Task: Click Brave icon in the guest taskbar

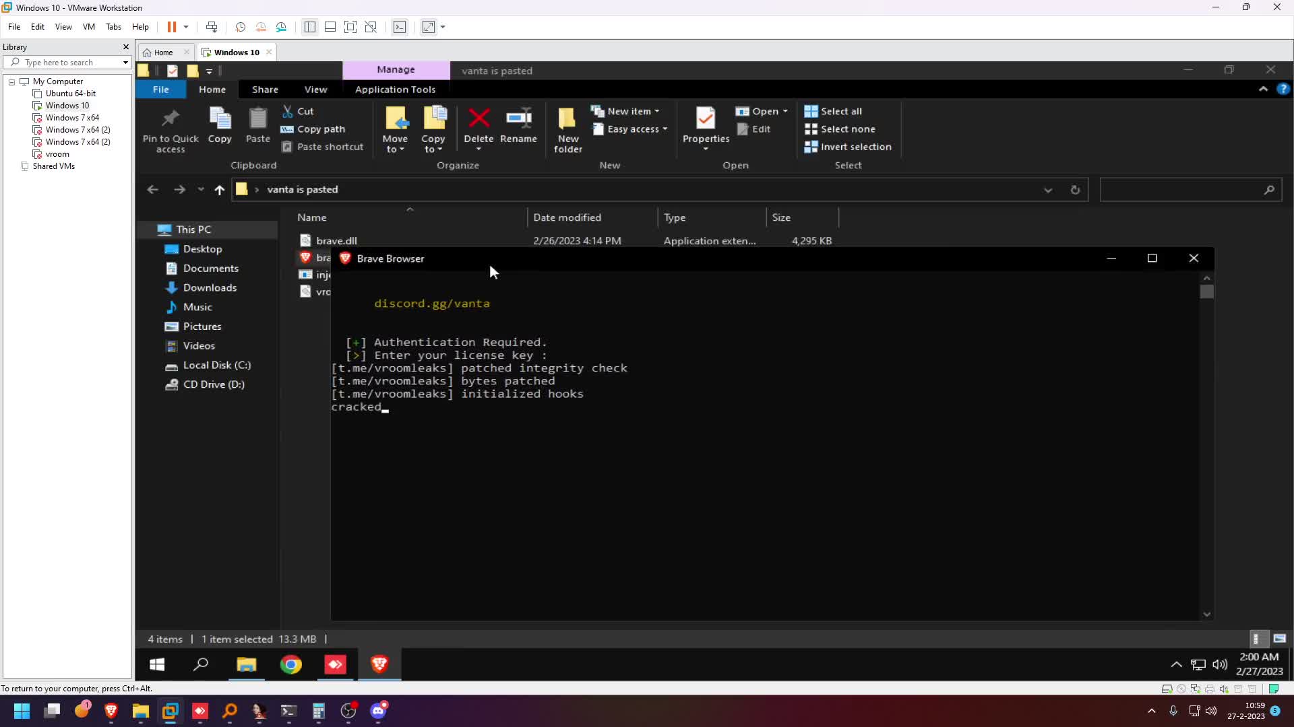Action: pyautogui.click(x=379, y=665)
